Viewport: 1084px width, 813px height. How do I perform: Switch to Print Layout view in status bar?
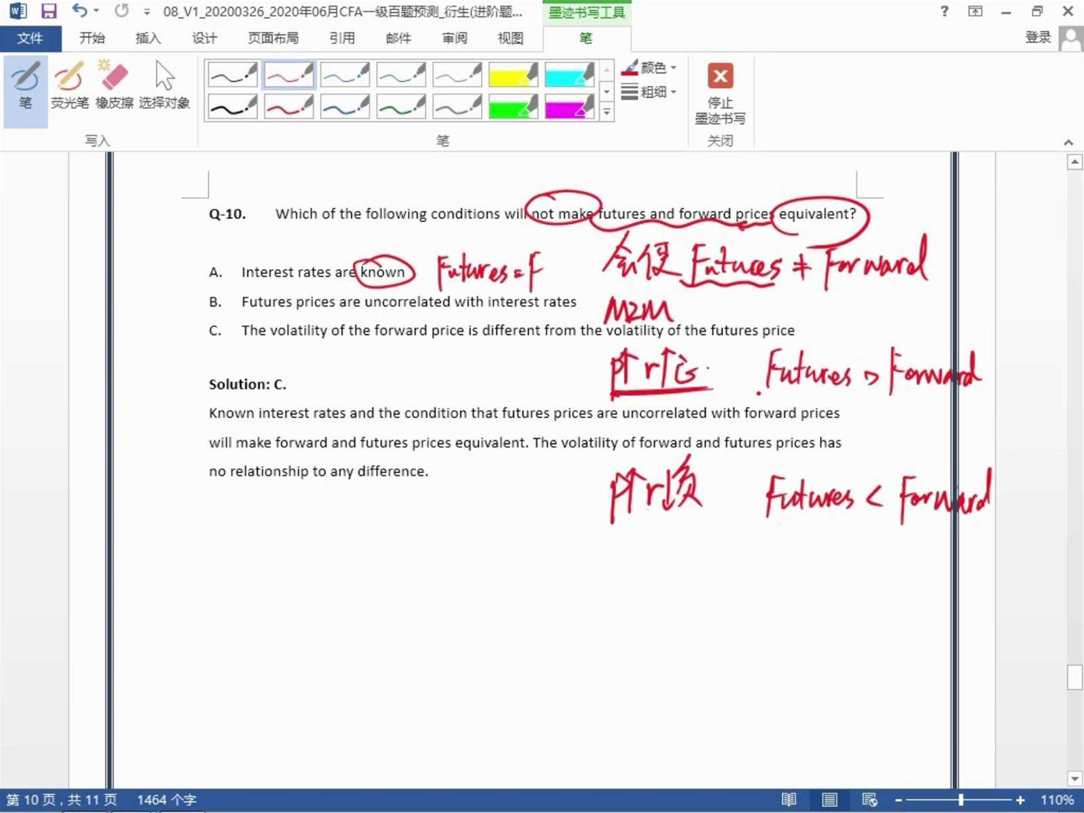(x=829, y=800)
